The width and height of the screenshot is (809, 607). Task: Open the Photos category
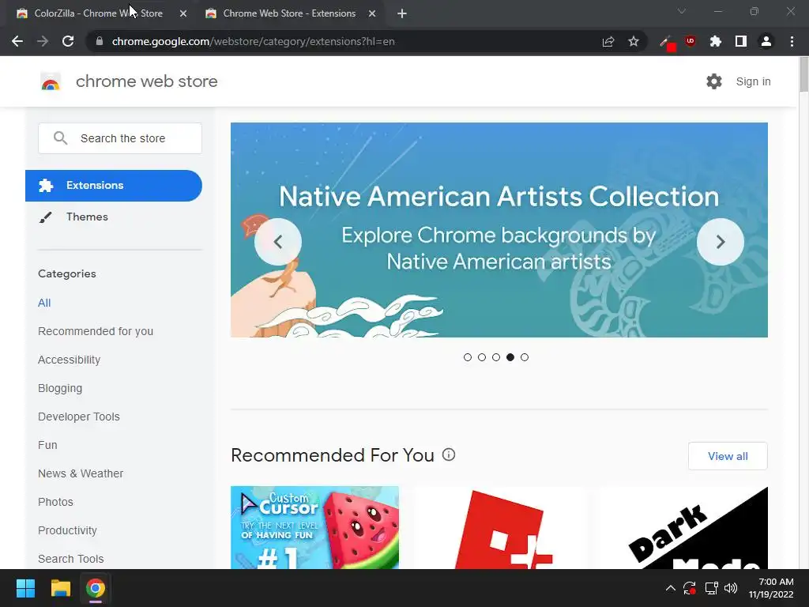56,502
